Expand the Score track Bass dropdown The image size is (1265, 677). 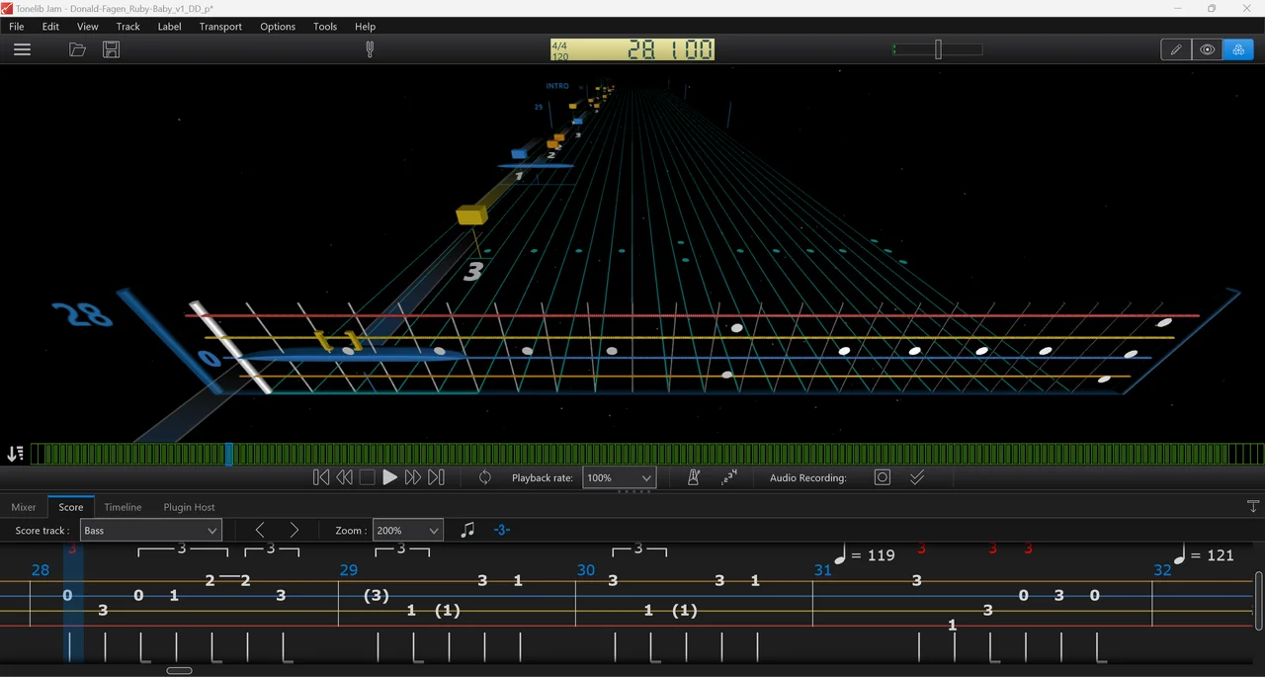click(x=150, y=531)
